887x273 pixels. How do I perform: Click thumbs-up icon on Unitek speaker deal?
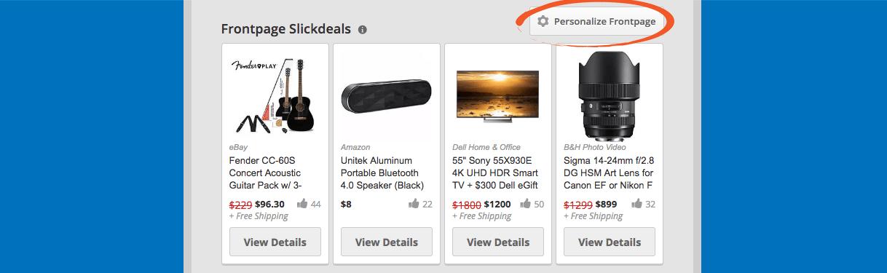pyautogui.click(x=414, y=204)
